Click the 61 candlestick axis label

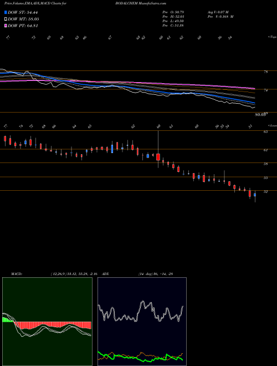265,150
